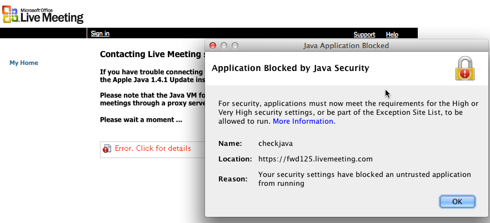Click the "Application Blocked by Java Security" heading
Viewport: 490px width, 223px height.
tap(291, 68)
